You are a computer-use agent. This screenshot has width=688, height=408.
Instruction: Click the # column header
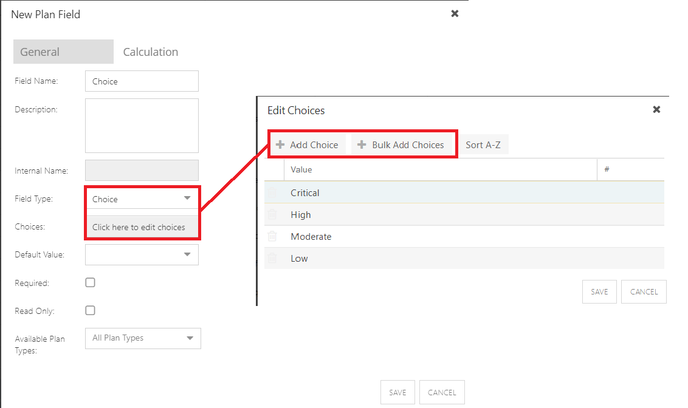[630, 169]
